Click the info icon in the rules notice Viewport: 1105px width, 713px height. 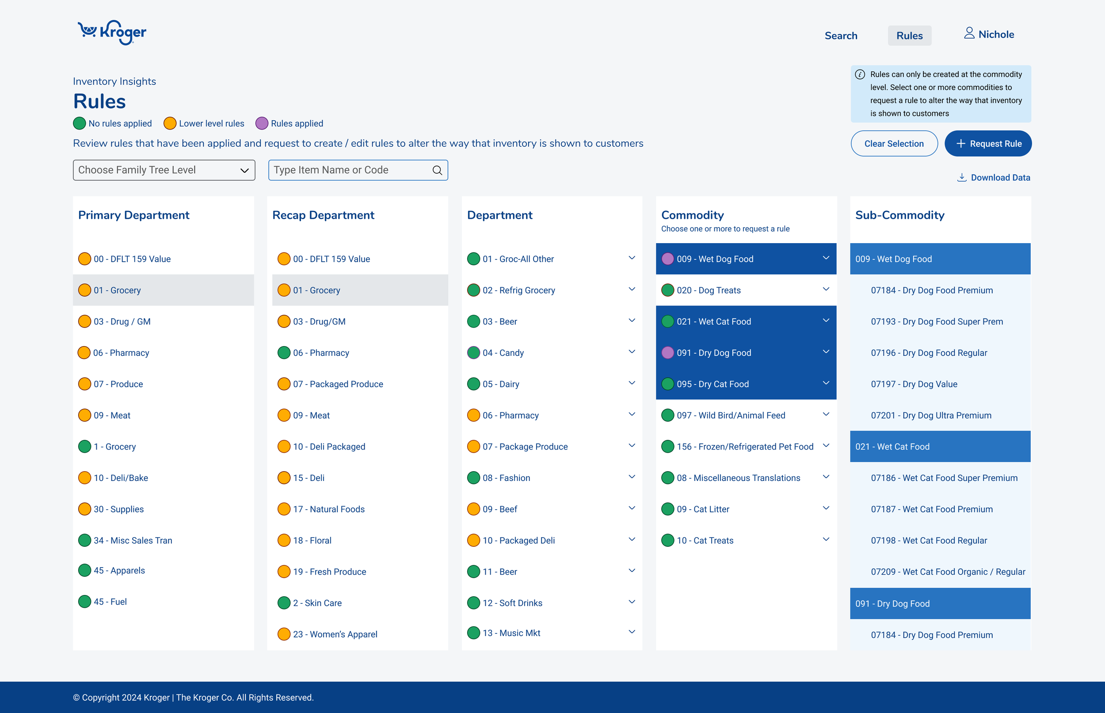tap(860, 75)
